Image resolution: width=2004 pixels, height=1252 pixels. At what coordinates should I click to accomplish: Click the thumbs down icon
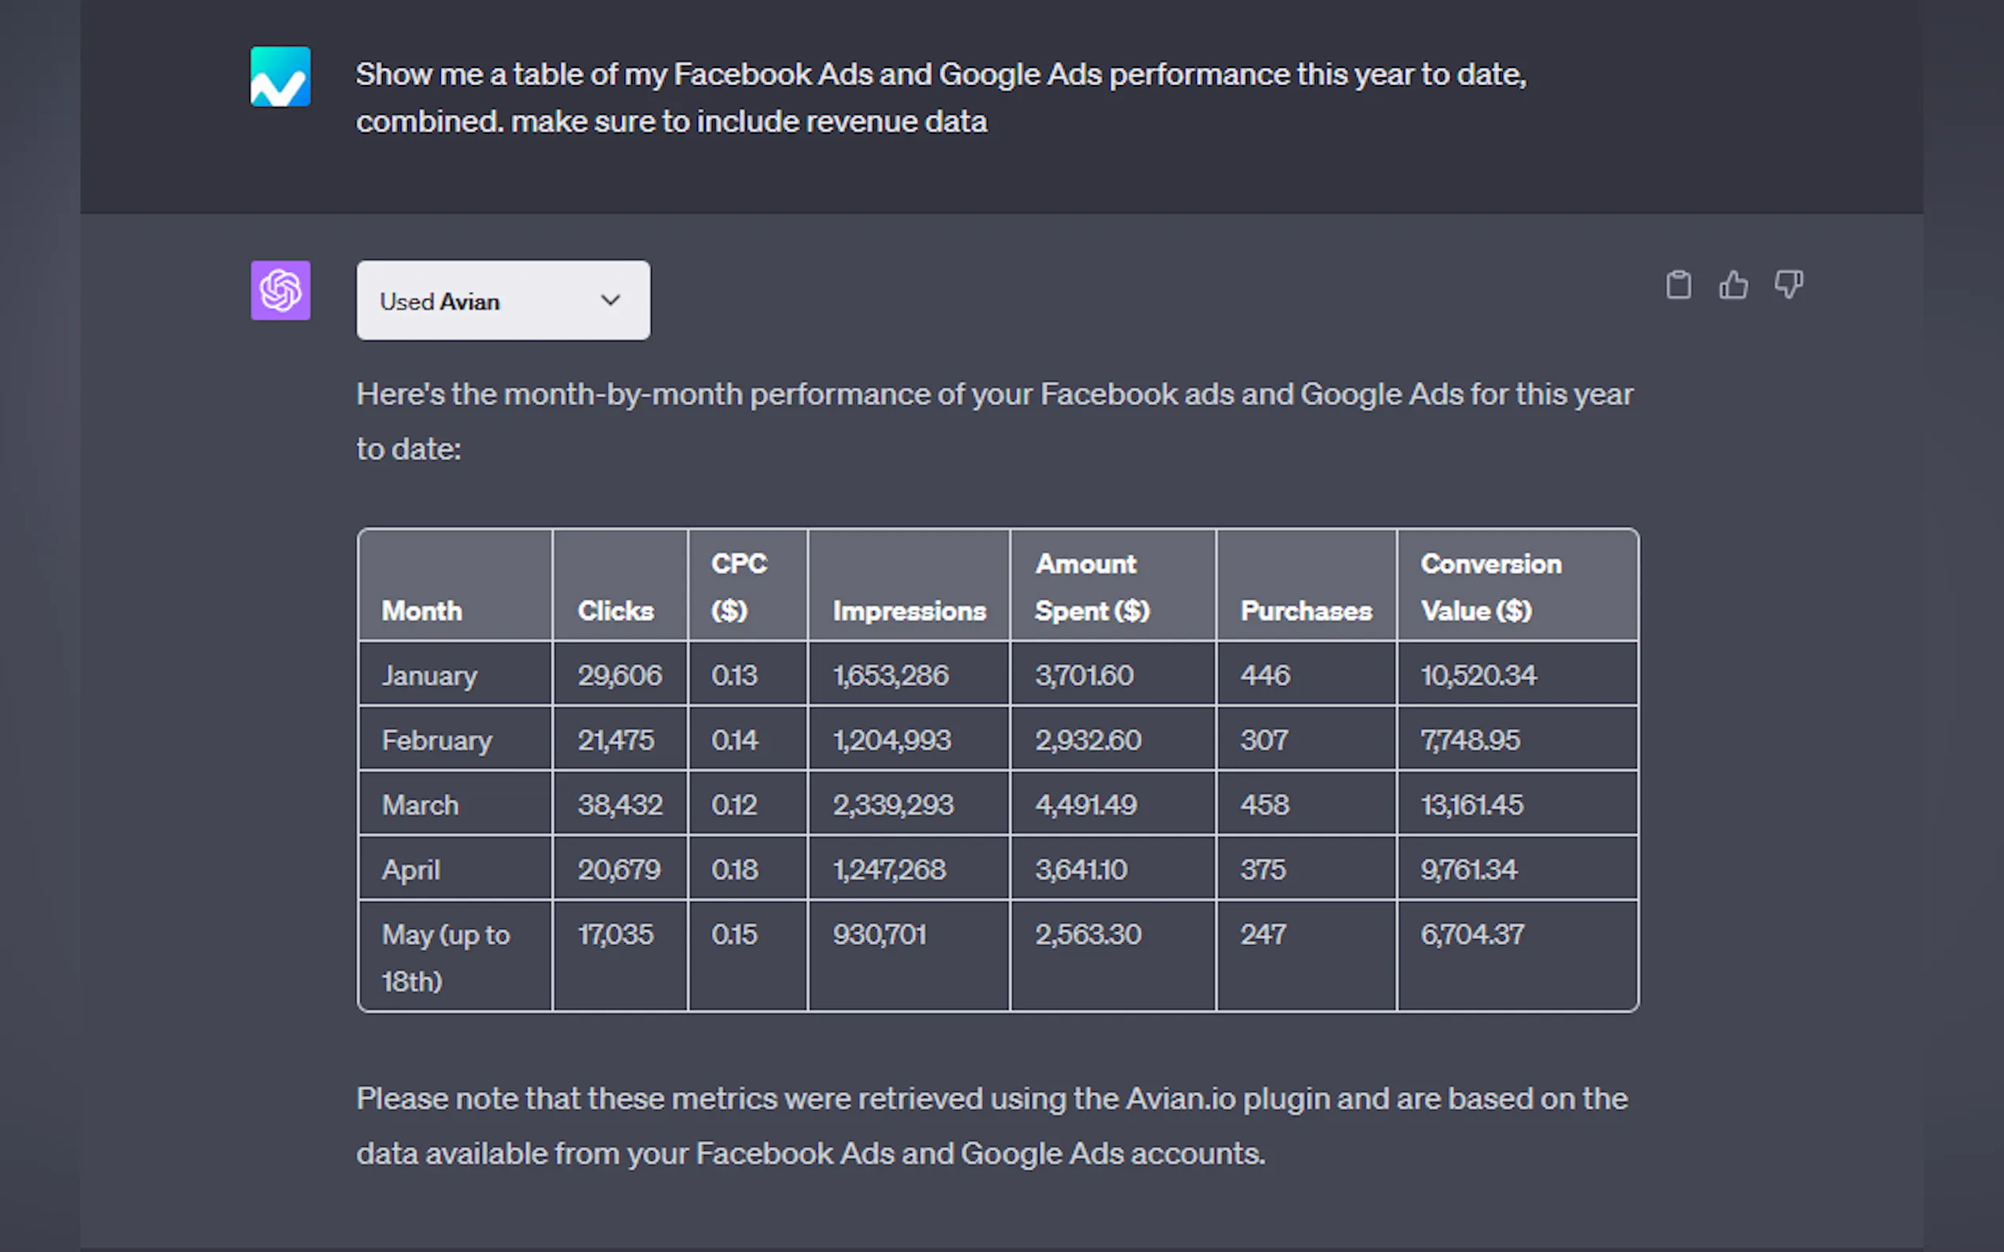[1789, 285]
